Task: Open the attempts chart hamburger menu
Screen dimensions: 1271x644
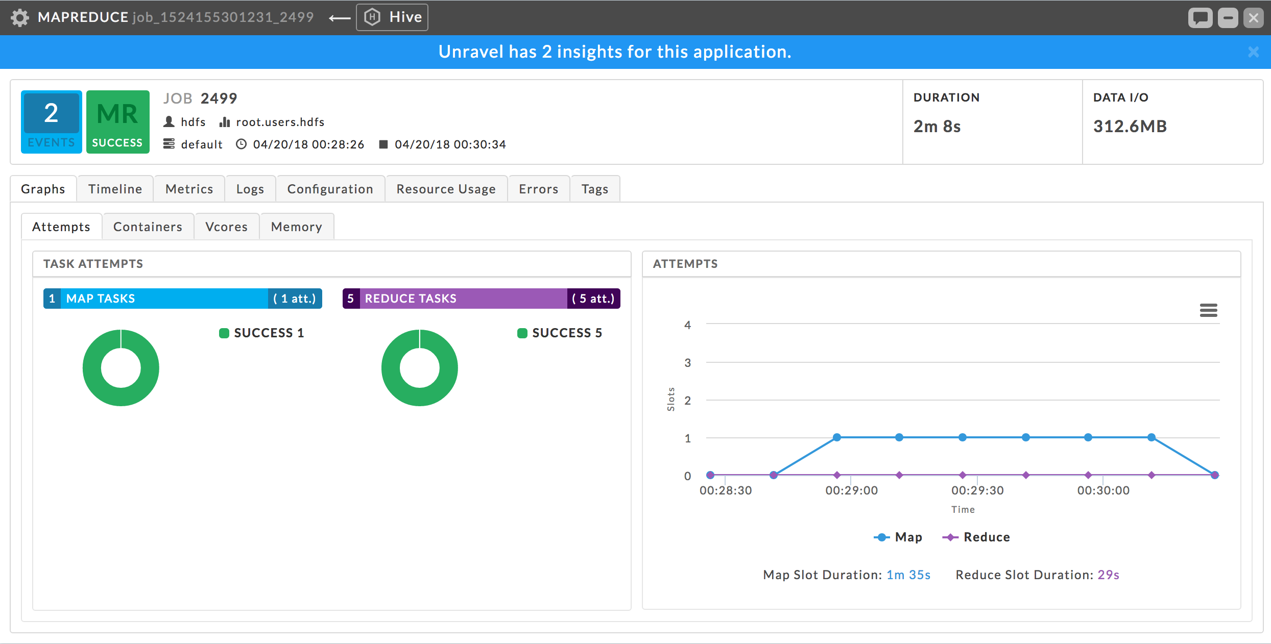Action: [1209, 310]
